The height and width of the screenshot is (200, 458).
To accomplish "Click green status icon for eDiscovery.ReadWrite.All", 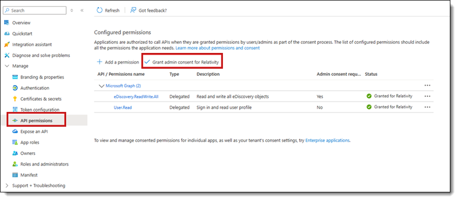I will click(x=369, y=96).
